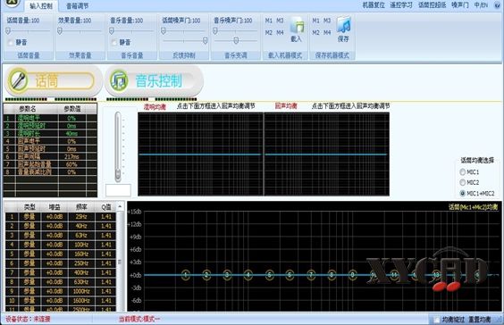
Task: Click the 反馈抑制 feedback suppression slider
Action: point(184,41)
